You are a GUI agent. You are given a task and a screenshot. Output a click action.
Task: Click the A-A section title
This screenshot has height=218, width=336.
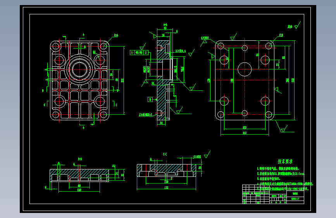165,25
